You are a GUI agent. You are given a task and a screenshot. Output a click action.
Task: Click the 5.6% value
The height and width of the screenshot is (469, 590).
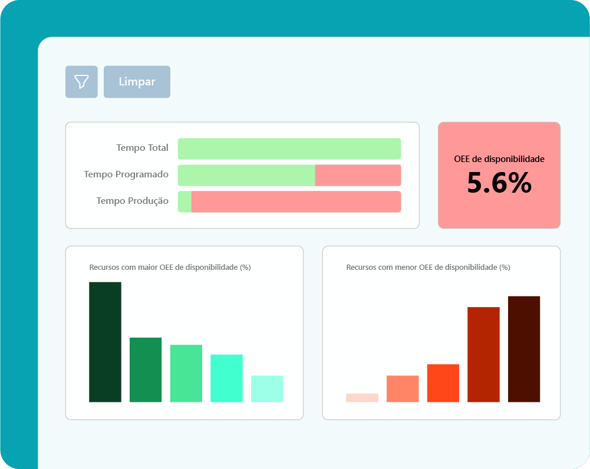tap(499, 183)
